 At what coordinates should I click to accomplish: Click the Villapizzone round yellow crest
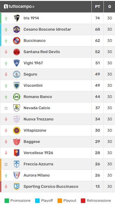(17, 130)
